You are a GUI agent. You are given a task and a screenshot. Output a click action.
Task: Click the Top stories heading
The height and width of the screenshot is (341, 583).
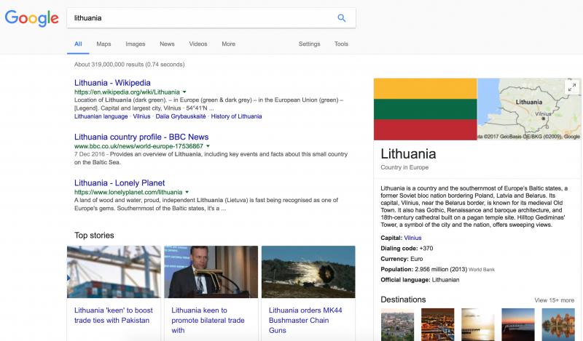click(94, 236)
